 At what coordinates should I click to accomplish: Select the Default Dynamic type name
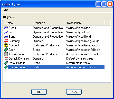[19, 59]
